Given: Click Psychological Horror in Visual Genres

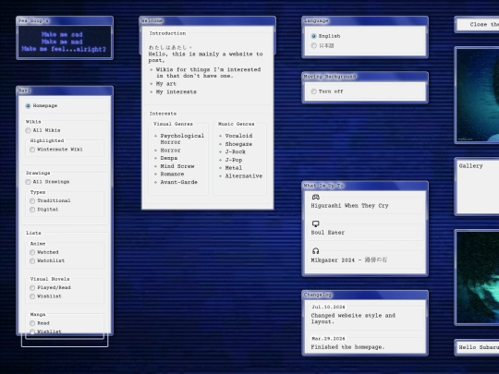Looking at the screenshot, I should [x=182, y=139].
